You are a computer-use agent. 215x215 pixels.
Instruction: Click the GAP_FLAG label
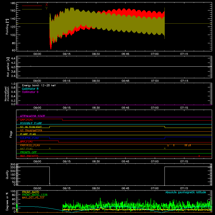26,120
